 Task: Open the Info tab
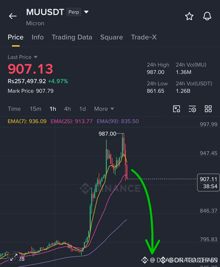click(x=38, y=37)
